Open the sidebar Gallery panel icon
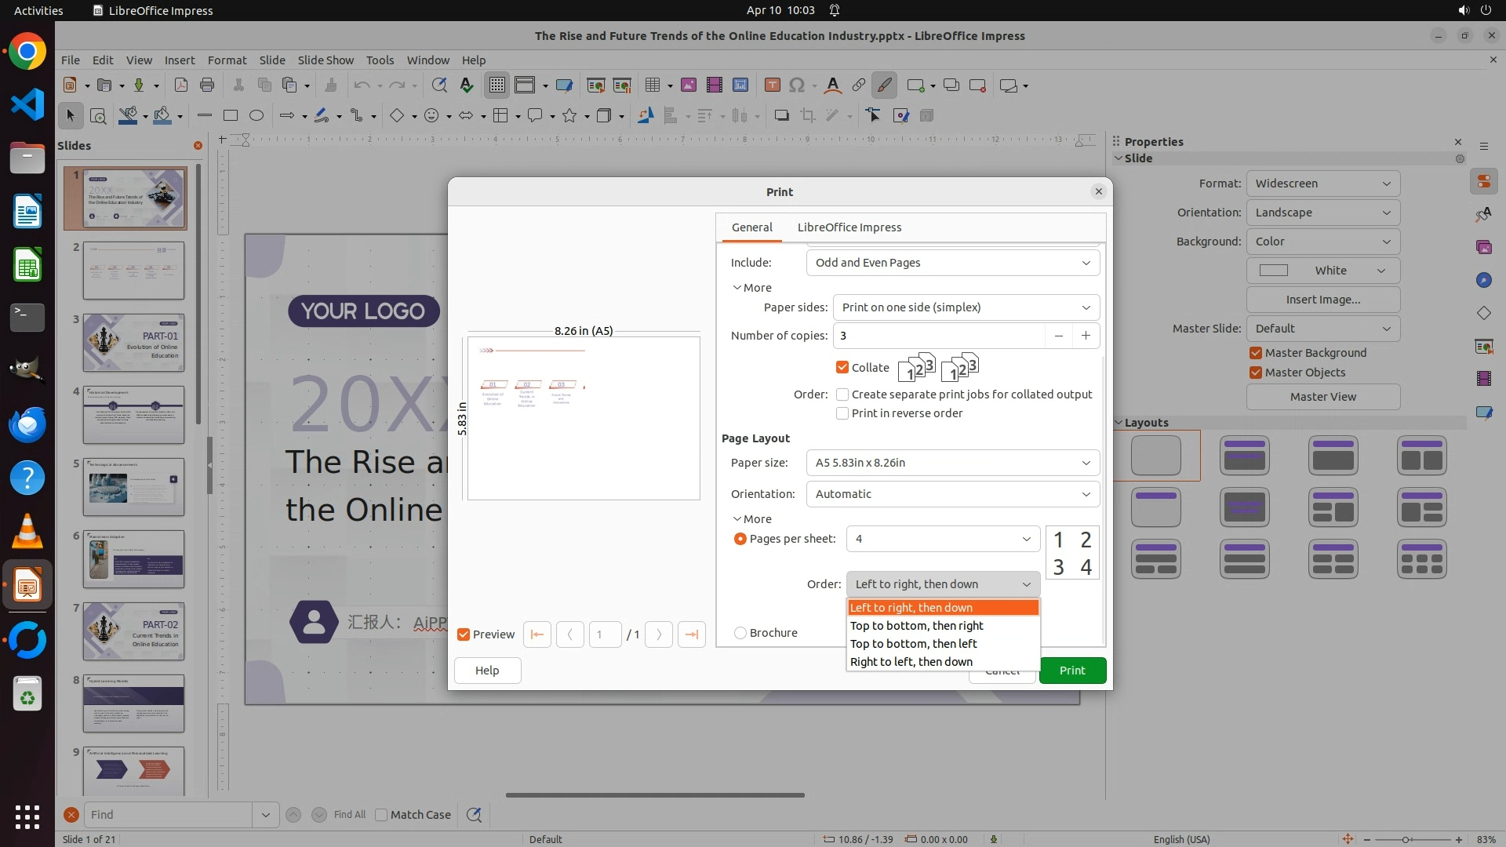The height and width of the screenshot is (847, 1506). pos(1483,247)
